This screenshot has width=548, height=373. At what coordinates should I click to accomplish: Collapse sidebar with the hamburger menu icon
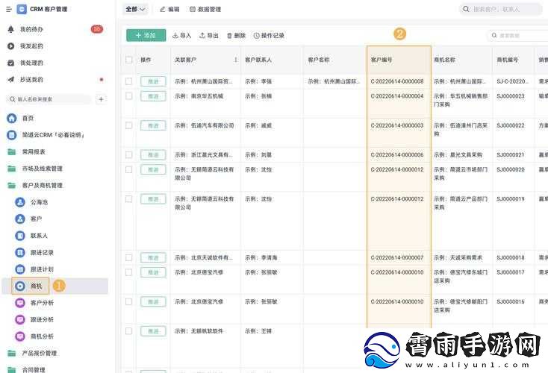pos(9,9)
